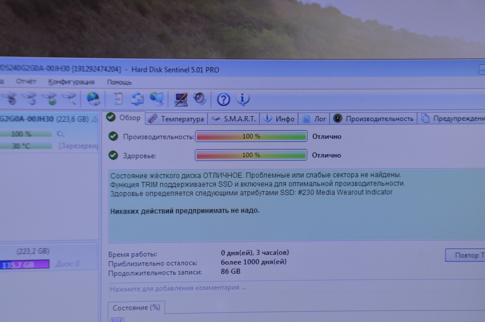The width and height of the screenshot is (485, 322).
Task: Click the disk with magnifier toolbar icon
Action: [x=69, y=99]
